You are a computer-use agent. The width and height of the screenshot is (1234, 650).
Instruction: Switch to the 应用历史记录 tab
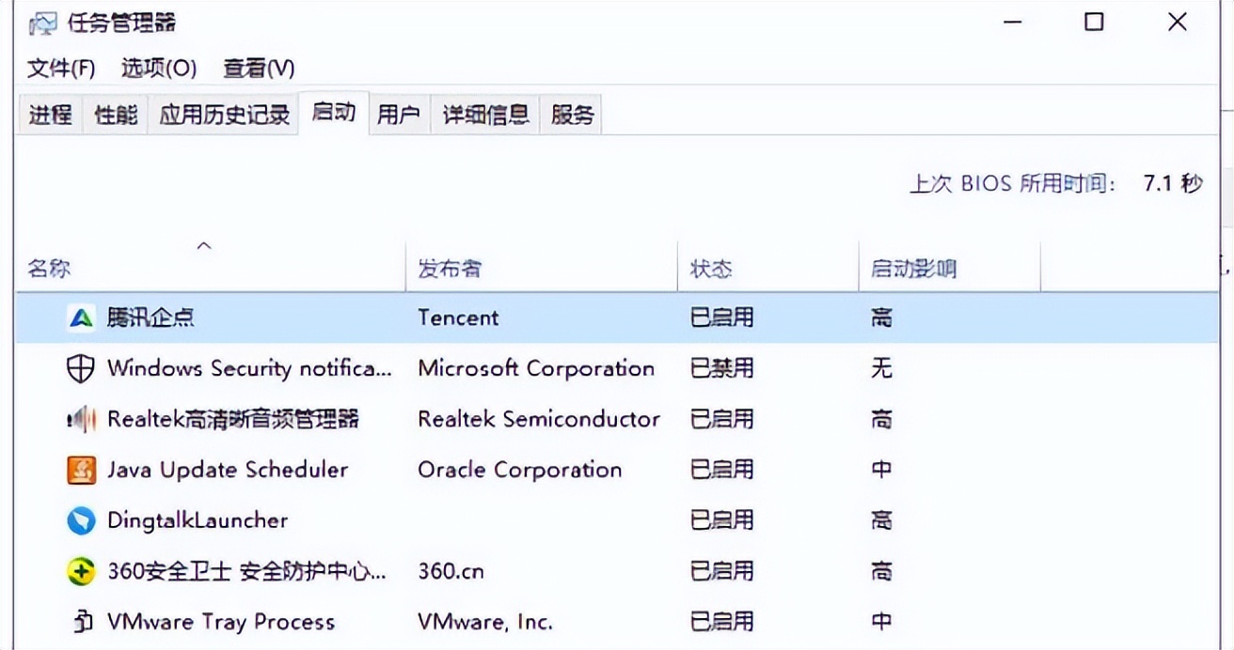coord(224,115)
